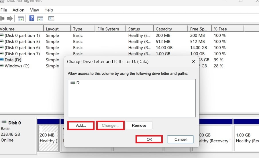Sort by Layout column header
The width and height of the screenshot is (259, 158).
tap(57, 29)
